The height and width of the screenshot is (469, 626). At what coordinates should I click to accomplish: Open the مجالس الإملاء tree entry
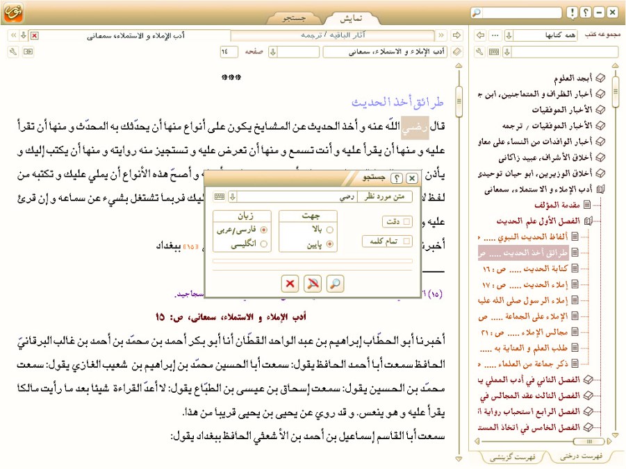(x=525, y=332)
